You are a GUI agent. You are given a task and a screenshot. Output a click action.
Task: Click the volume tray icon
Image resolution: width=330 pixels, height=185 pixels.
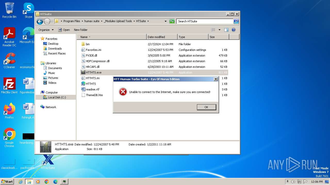[x=293, y=182]
